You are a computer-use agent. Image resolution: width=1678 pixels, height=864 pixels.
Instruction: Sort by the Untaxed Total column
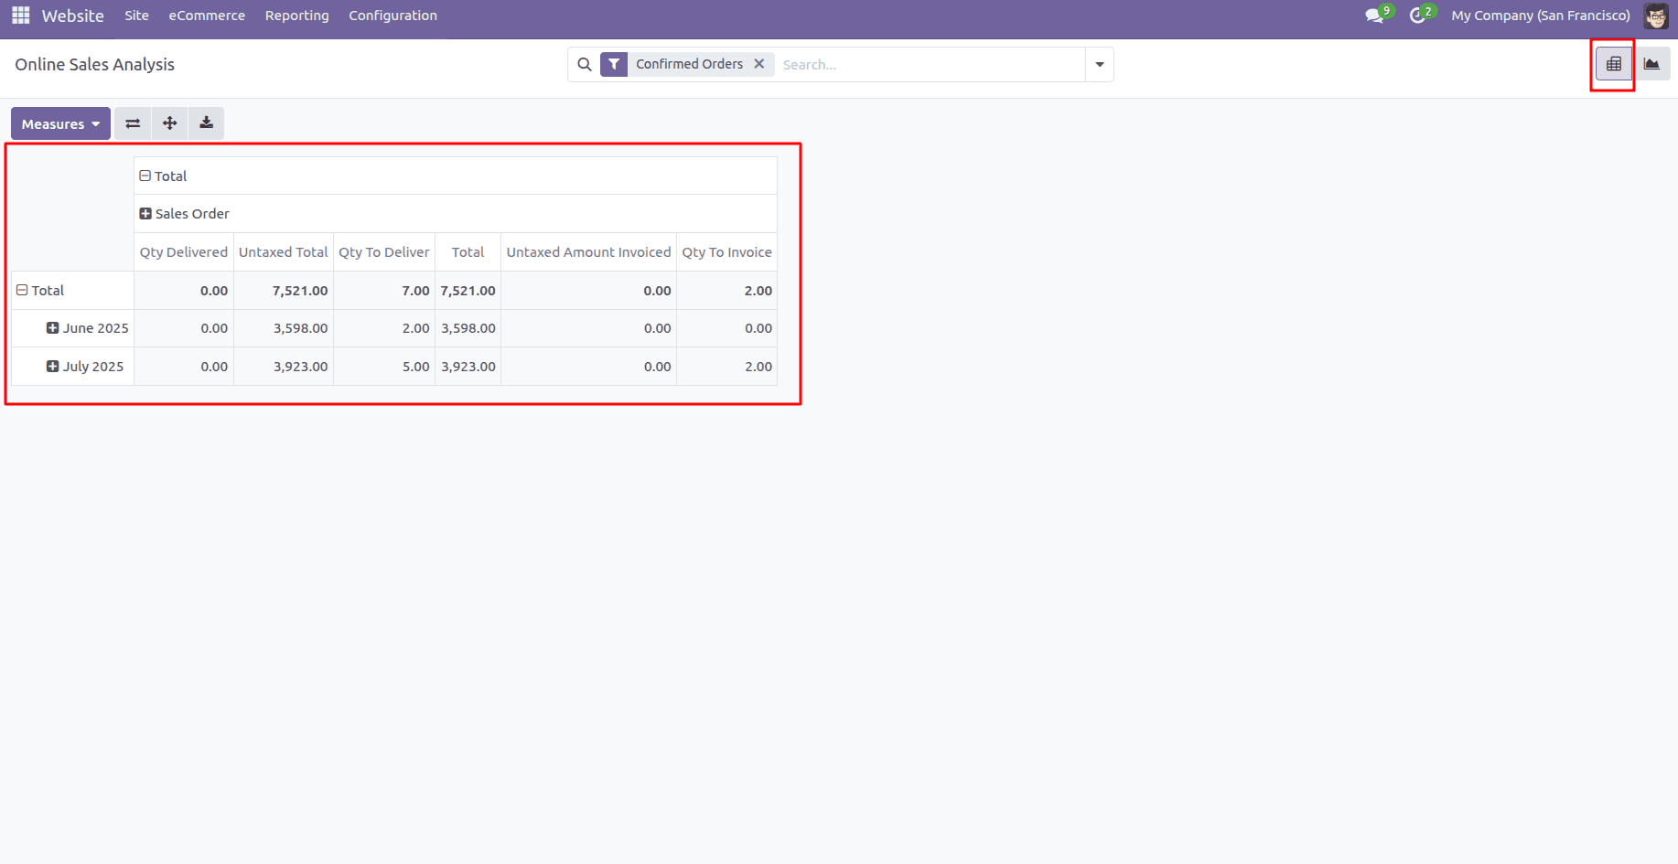tap(283, 252)
